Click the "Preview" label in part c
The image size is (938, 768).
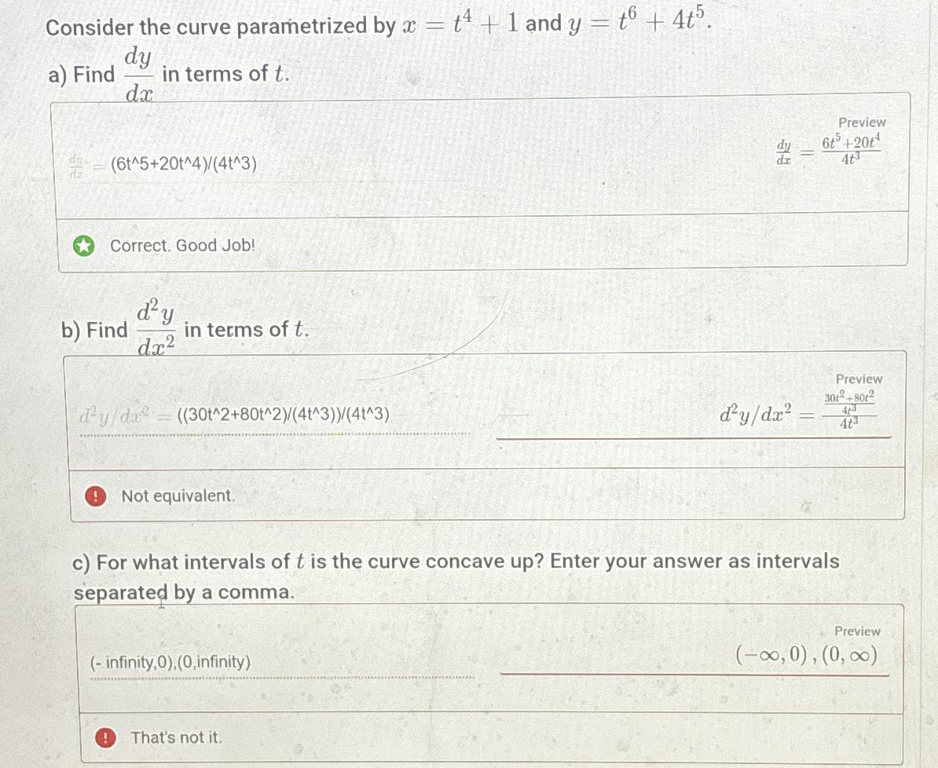click(x=858, y=631)
